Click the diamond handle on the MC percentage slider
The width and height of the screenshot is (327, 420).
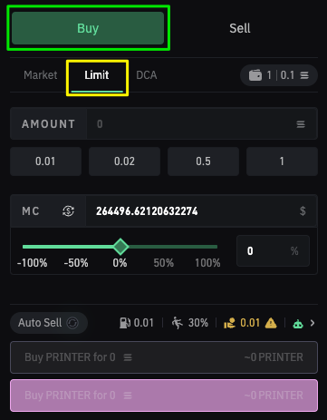point(120,247)
